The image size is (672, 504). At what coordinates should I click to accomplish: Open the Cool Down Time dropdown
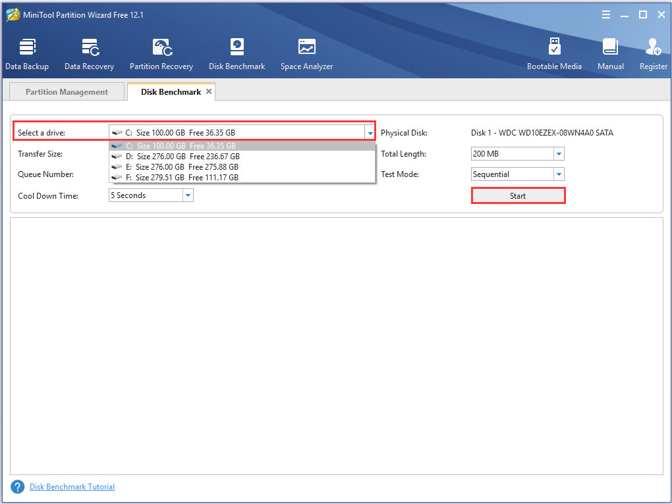click(188, 195)
